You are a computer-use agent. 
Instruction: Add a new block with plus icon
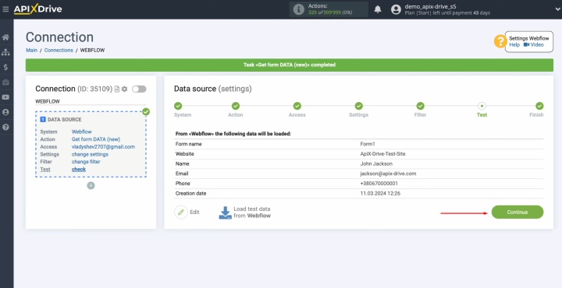tap(91, 186)
